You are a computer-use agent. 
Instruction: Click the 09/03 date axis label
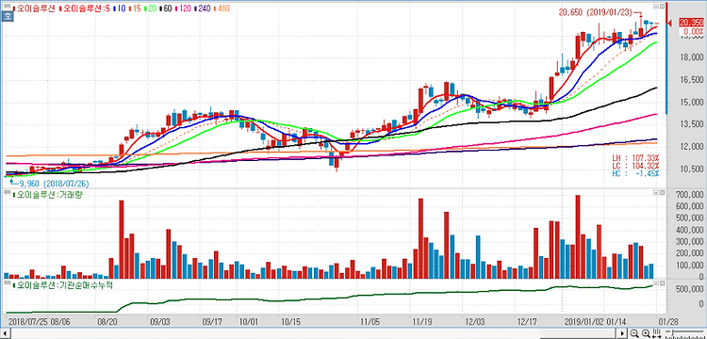[x=160, y=322]
